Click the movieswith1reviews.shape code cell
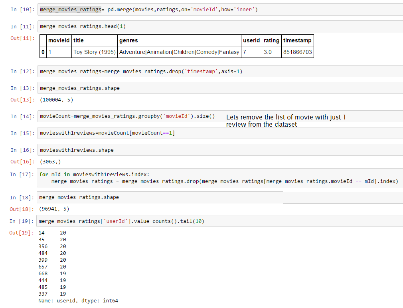 tap(219, 150)
